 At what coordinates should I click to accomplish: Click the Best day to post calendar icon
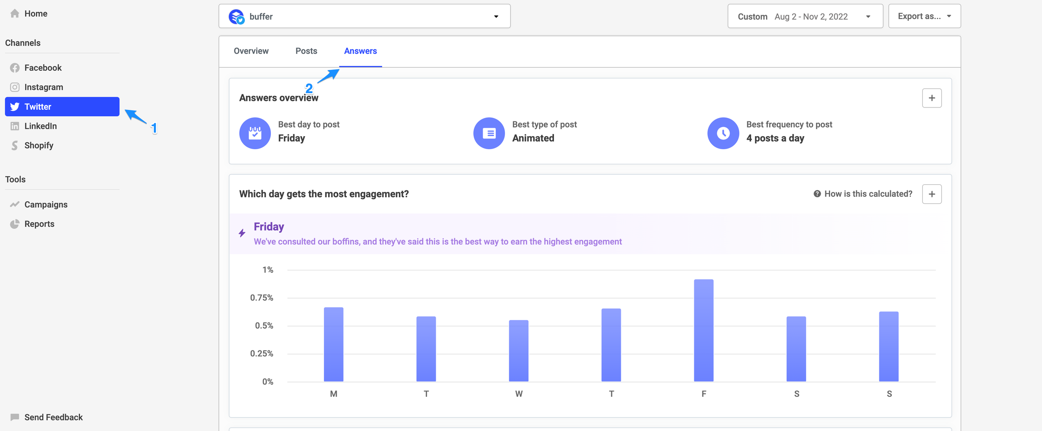[255, 133]
